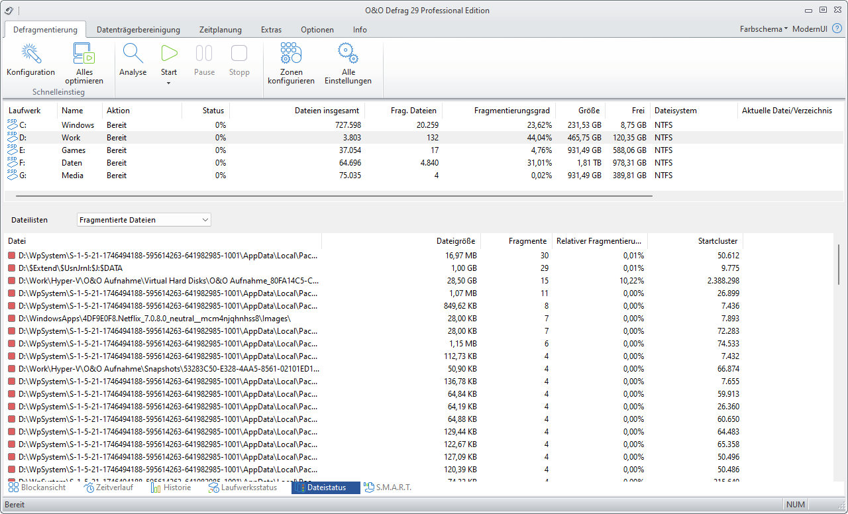Viewport: 848px width, 514px height.
Task: Click the Stopp toolbar icon
Action: point(239,54)
